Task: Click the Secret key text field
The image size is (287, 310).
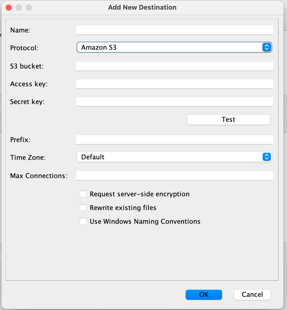Action: click(175, 102)
